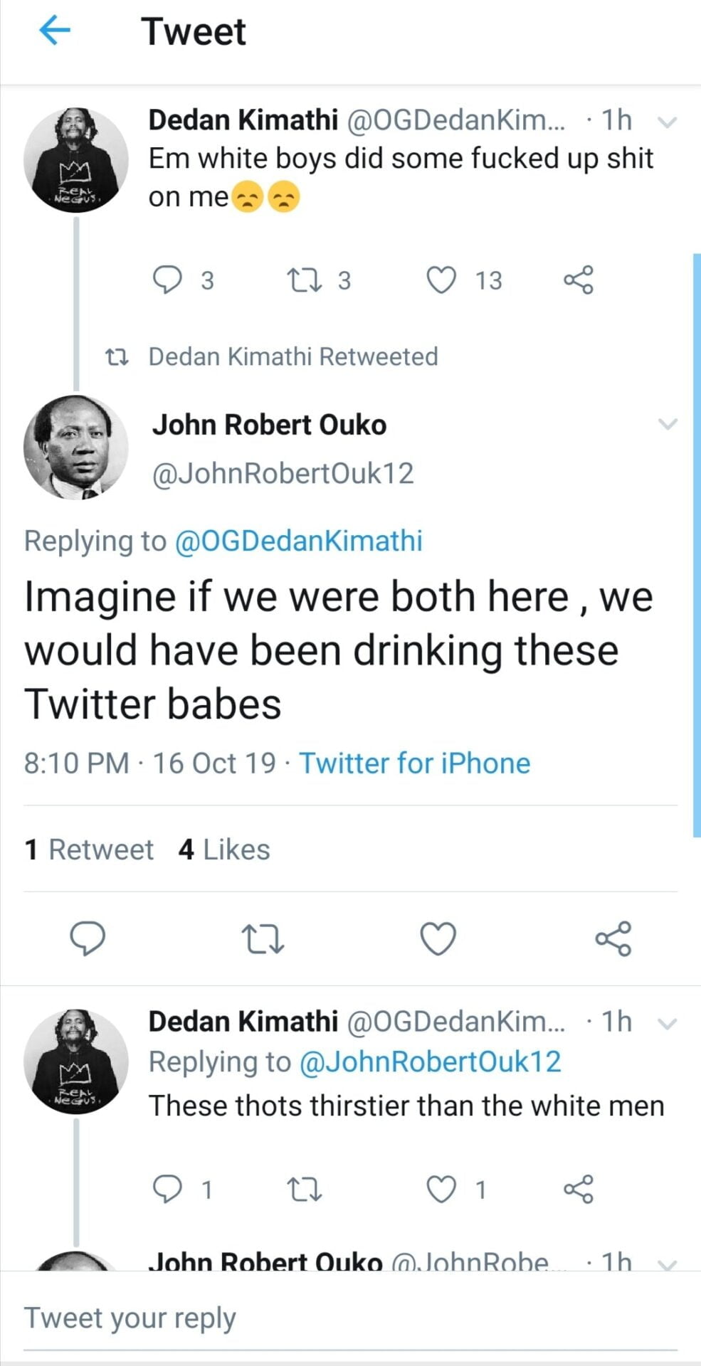This screenshot has width=701, height=1366.
Task: View the 4 Likes list
Action: coord(224,849)
